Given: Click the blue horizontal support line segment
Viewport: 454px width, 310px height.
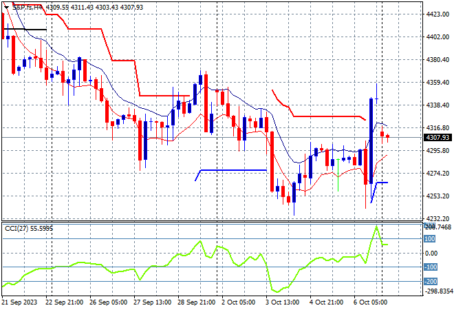Looking at the screenshot, I should point(232,169).
